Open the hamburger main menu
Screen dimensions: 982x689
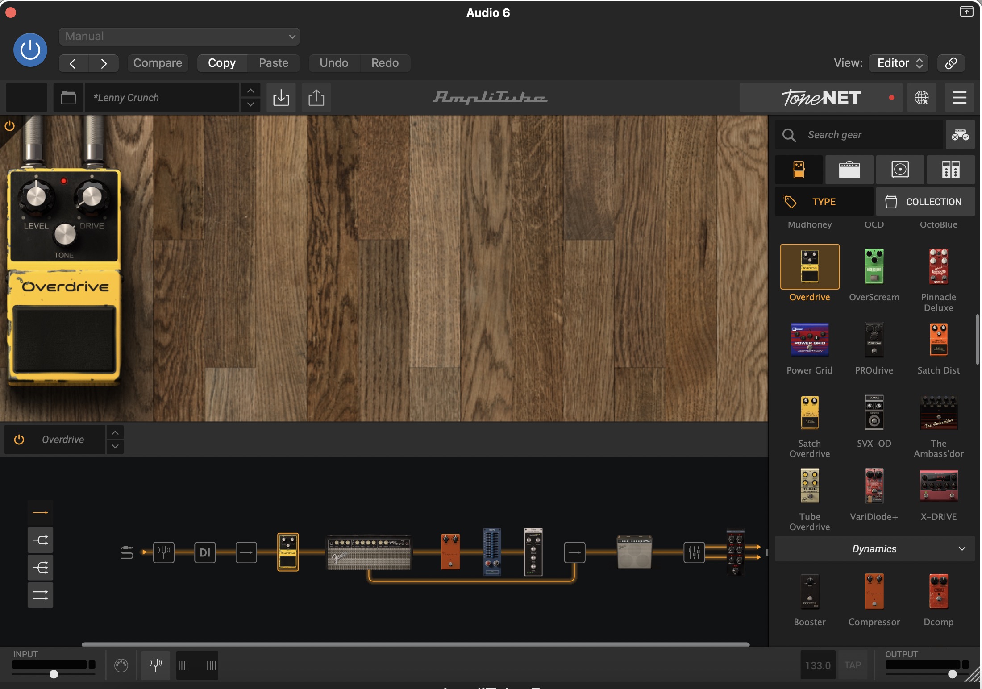[x=959, y=97]
